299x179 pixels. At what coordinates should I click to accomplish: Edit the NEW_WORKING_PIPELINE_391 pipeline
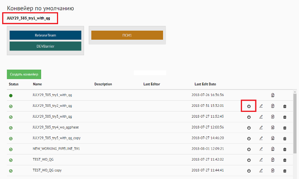click(x=261, y=149)
